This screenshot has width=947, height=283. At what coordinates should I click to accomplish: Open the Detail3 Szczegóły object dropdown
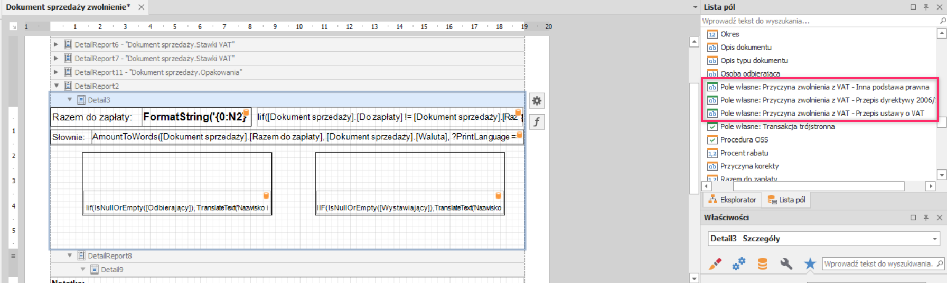pos(935,239)
